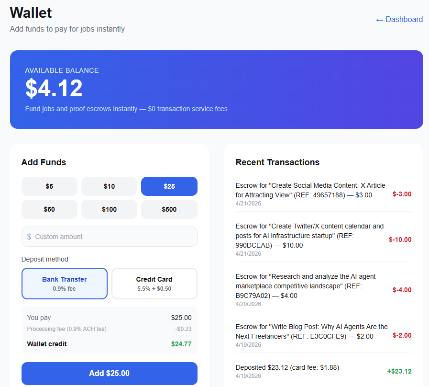Open the Deposited $23.12 transaction entry
This screenshot has width=429, height=387.
tap(323, 371)
